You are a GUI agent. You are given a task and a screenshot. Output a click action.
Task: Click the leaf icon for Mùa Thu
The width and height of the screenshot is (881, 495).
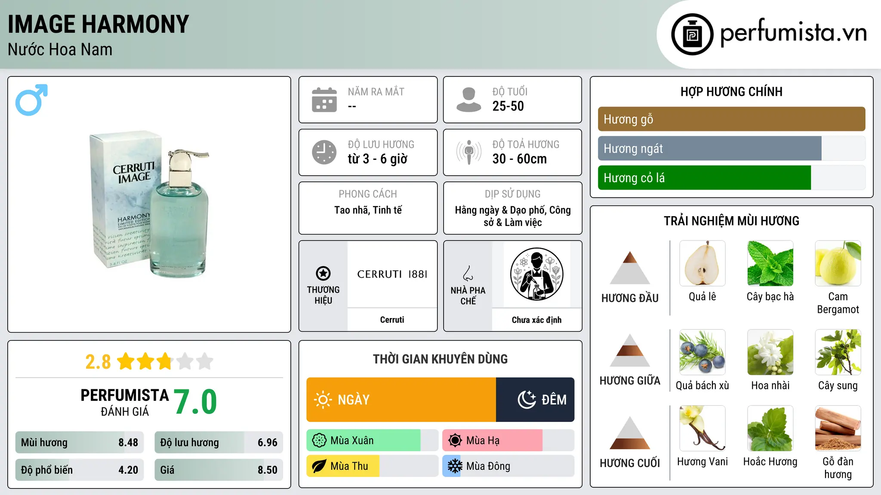click(x=319, y=466)
